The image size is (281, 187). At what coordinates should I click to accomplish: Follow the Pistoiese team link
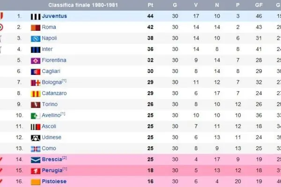(x=54, y=182)
